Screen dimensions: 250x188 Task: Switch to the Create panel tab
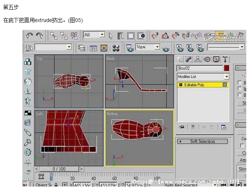(x=180, y=59)
